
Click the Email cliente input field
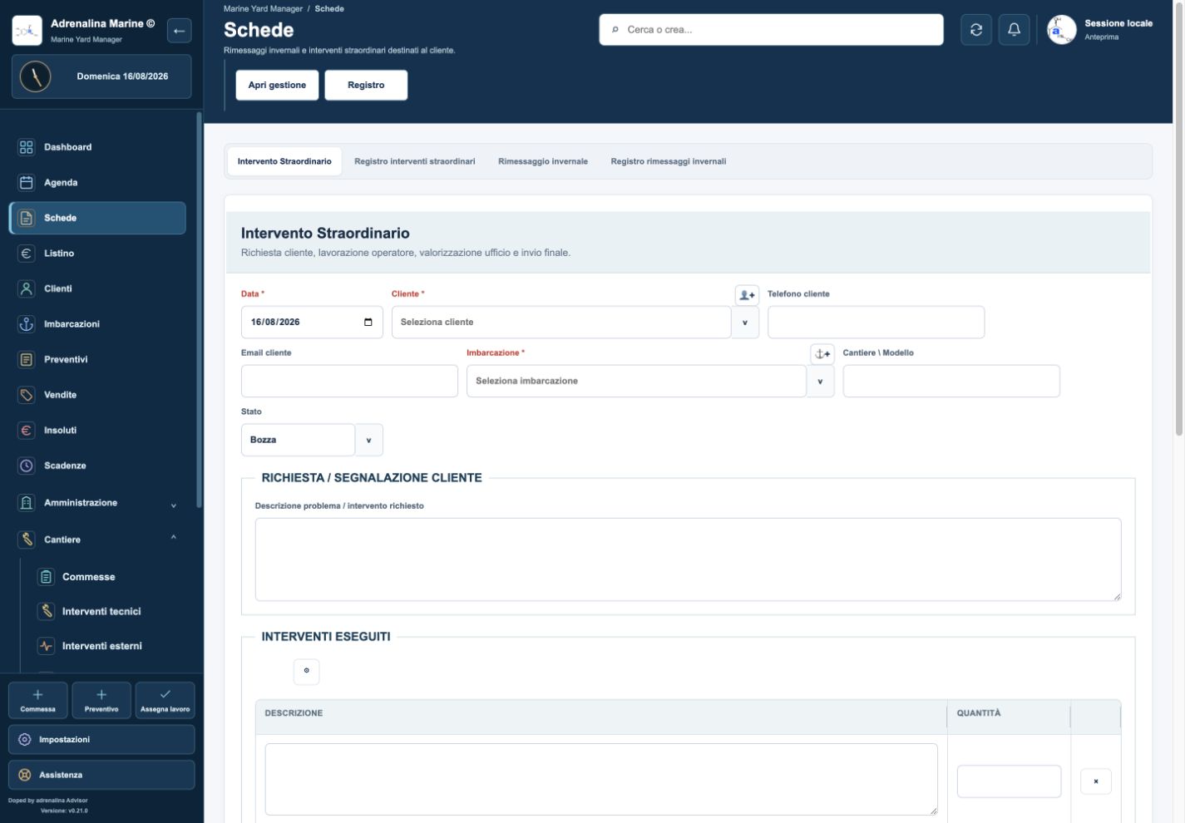(349, 382)
